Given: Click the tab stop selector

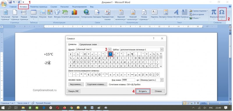Looking at the screenshot, I should point(2,27).
